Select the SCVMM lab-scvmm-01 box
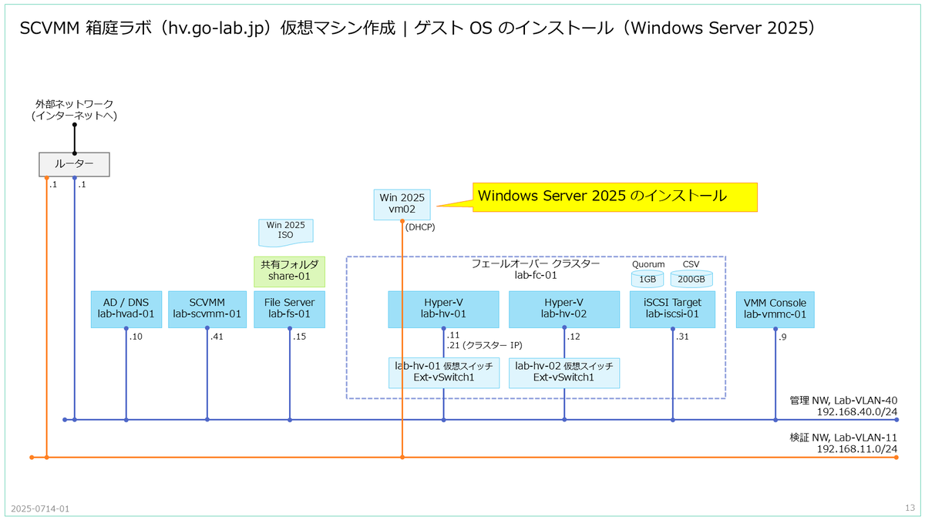 (207, 309)
